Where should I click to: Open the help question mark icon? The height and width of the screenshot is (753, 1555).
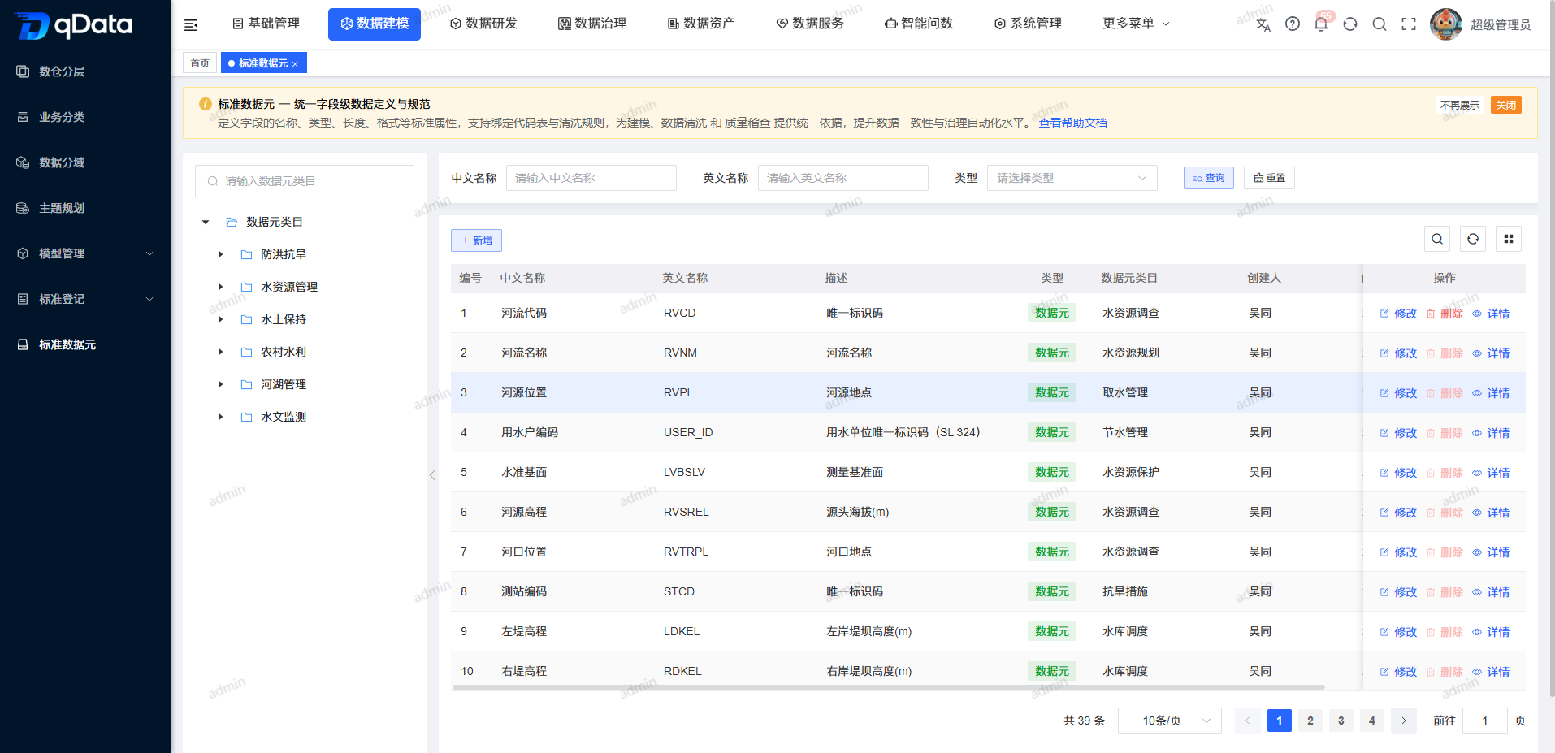coord(1293,24)
